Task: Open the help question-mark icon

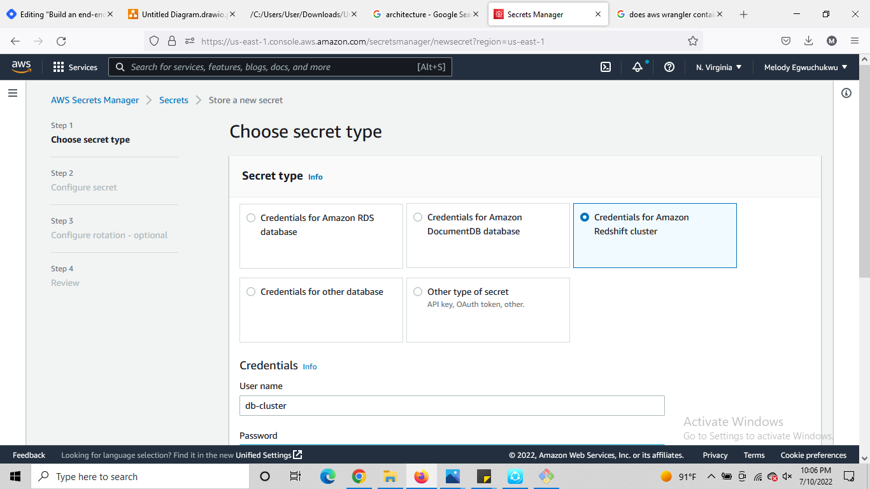Action: pyautogui.click(x=669, y=67)
